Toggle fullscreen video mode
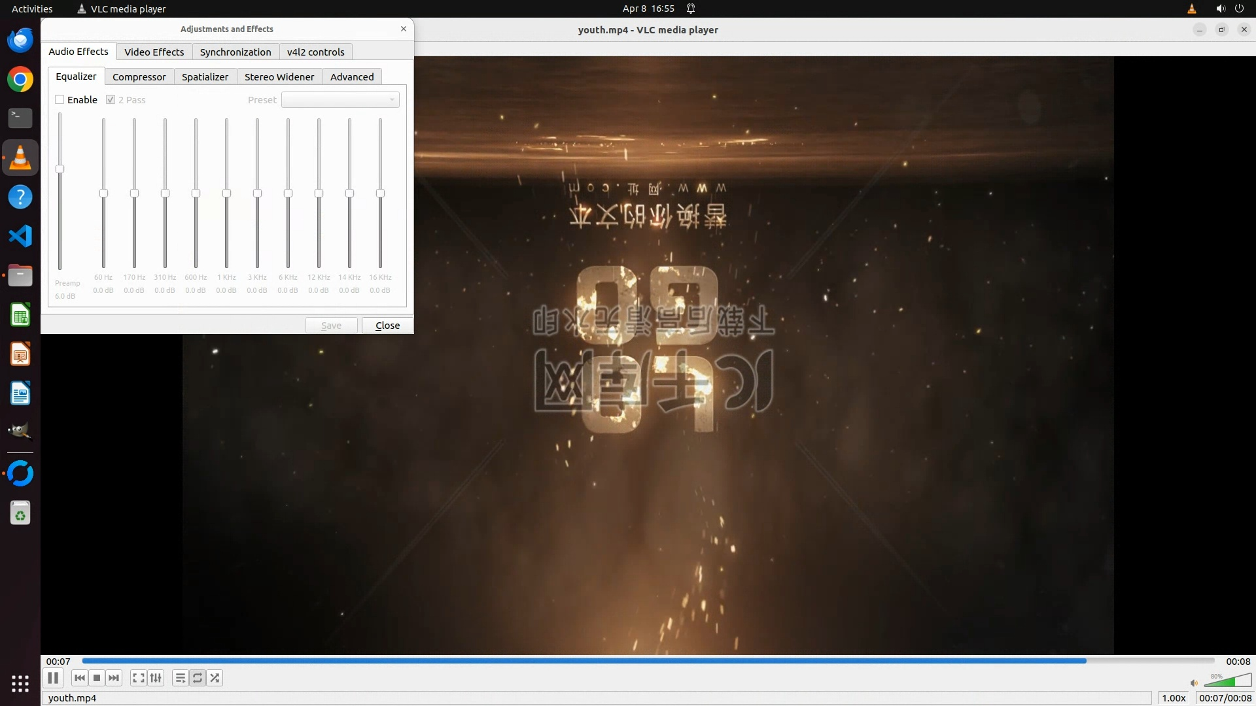Image resolution: width=1256 pixels, height=706 pixels. (x=138, y=678)
